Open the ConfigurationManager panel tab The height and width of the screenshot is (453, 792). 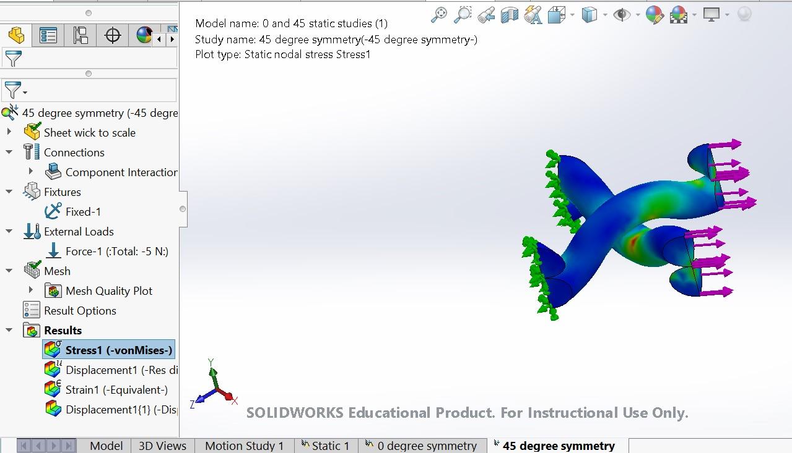pos(81,36)
